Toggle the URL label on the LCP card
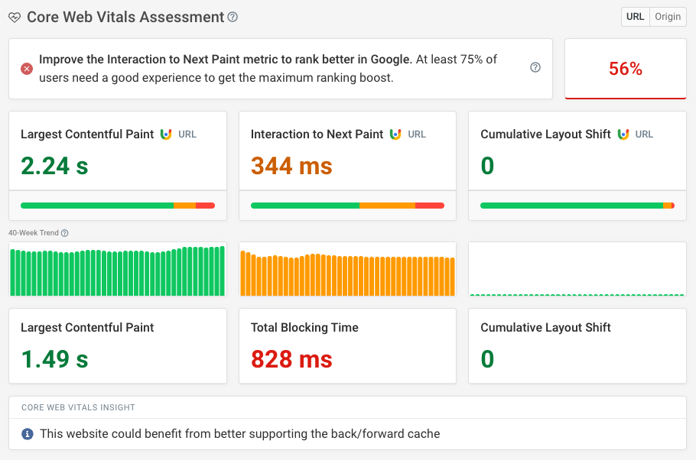 186,134
